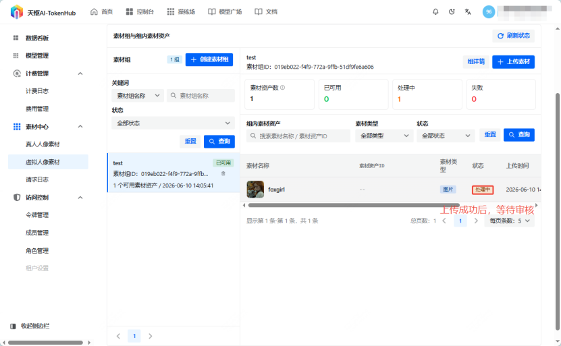Click the 已可用 count card
Viewport: 561px width, 346px height.
coord(354,94)
